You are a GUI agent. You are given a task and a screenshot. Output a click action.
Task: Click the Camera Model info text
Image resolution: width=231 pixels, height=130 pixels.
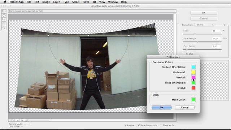tap(19, 124)
